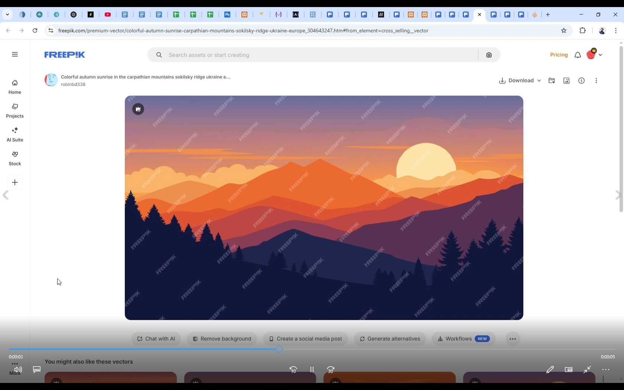Image resolution: width=624 pixels, height=390 pixels.
Task: Toggle video volume speaker icon
Action: [18, 370]
